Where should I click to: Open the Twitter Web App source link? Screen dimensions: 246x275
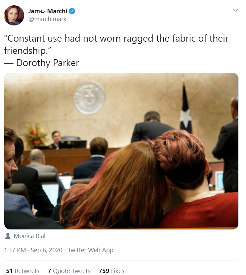point(91,250)
